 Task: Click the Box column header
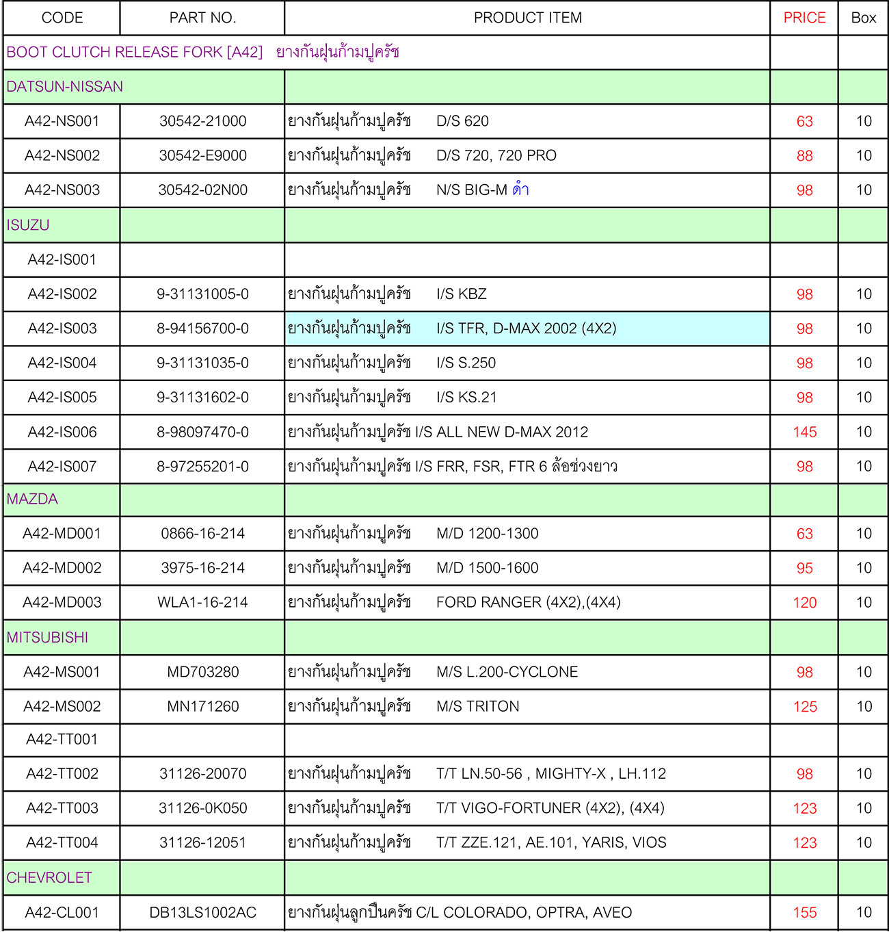tap(864, 18)
